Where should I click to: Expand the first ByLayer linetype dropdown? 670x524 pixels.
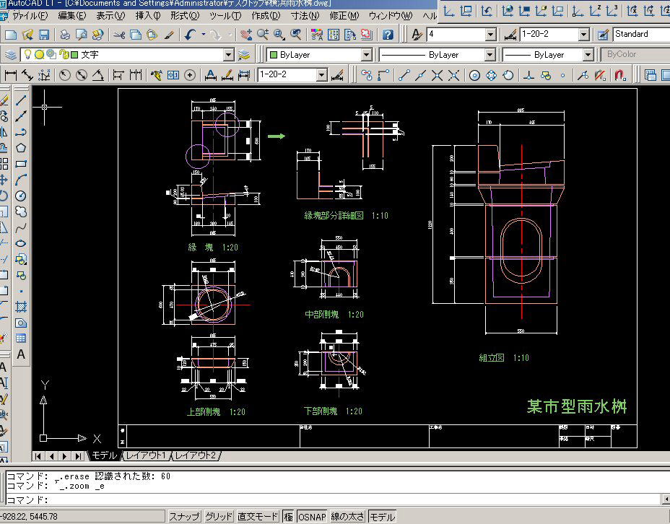(490, 55)
